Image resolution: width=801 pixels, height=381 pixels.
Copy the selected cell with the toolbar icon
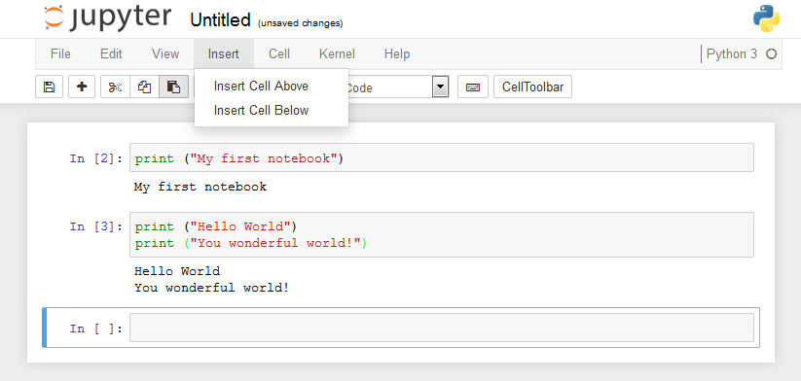(x=145, y=87)
